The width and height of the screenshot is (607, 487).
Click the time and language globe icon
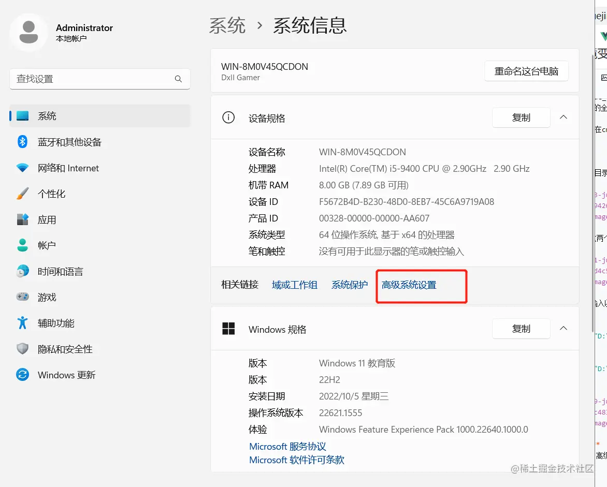click(22, 271)
